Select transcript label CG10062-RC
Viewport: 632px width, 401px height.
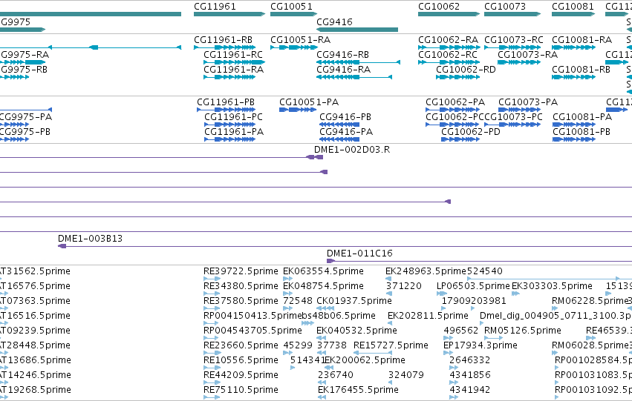coord(448,54)
